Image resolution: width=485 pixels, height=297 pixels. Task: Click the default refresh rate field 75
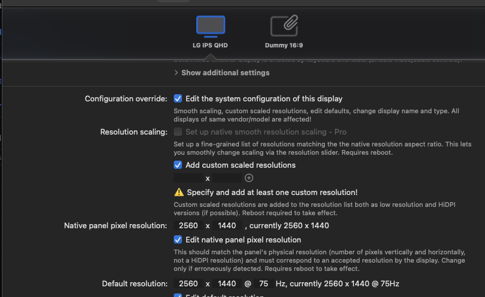pyautogui.click(x=264, y=284)
